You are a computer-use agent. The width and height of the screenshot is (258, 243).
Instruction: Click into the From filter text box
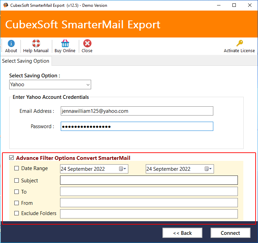coord(149,202)
